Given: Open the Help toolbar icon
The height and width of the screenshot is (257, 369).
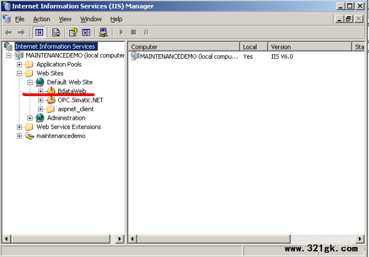Looking at the screenshot, I should [73, 32].
